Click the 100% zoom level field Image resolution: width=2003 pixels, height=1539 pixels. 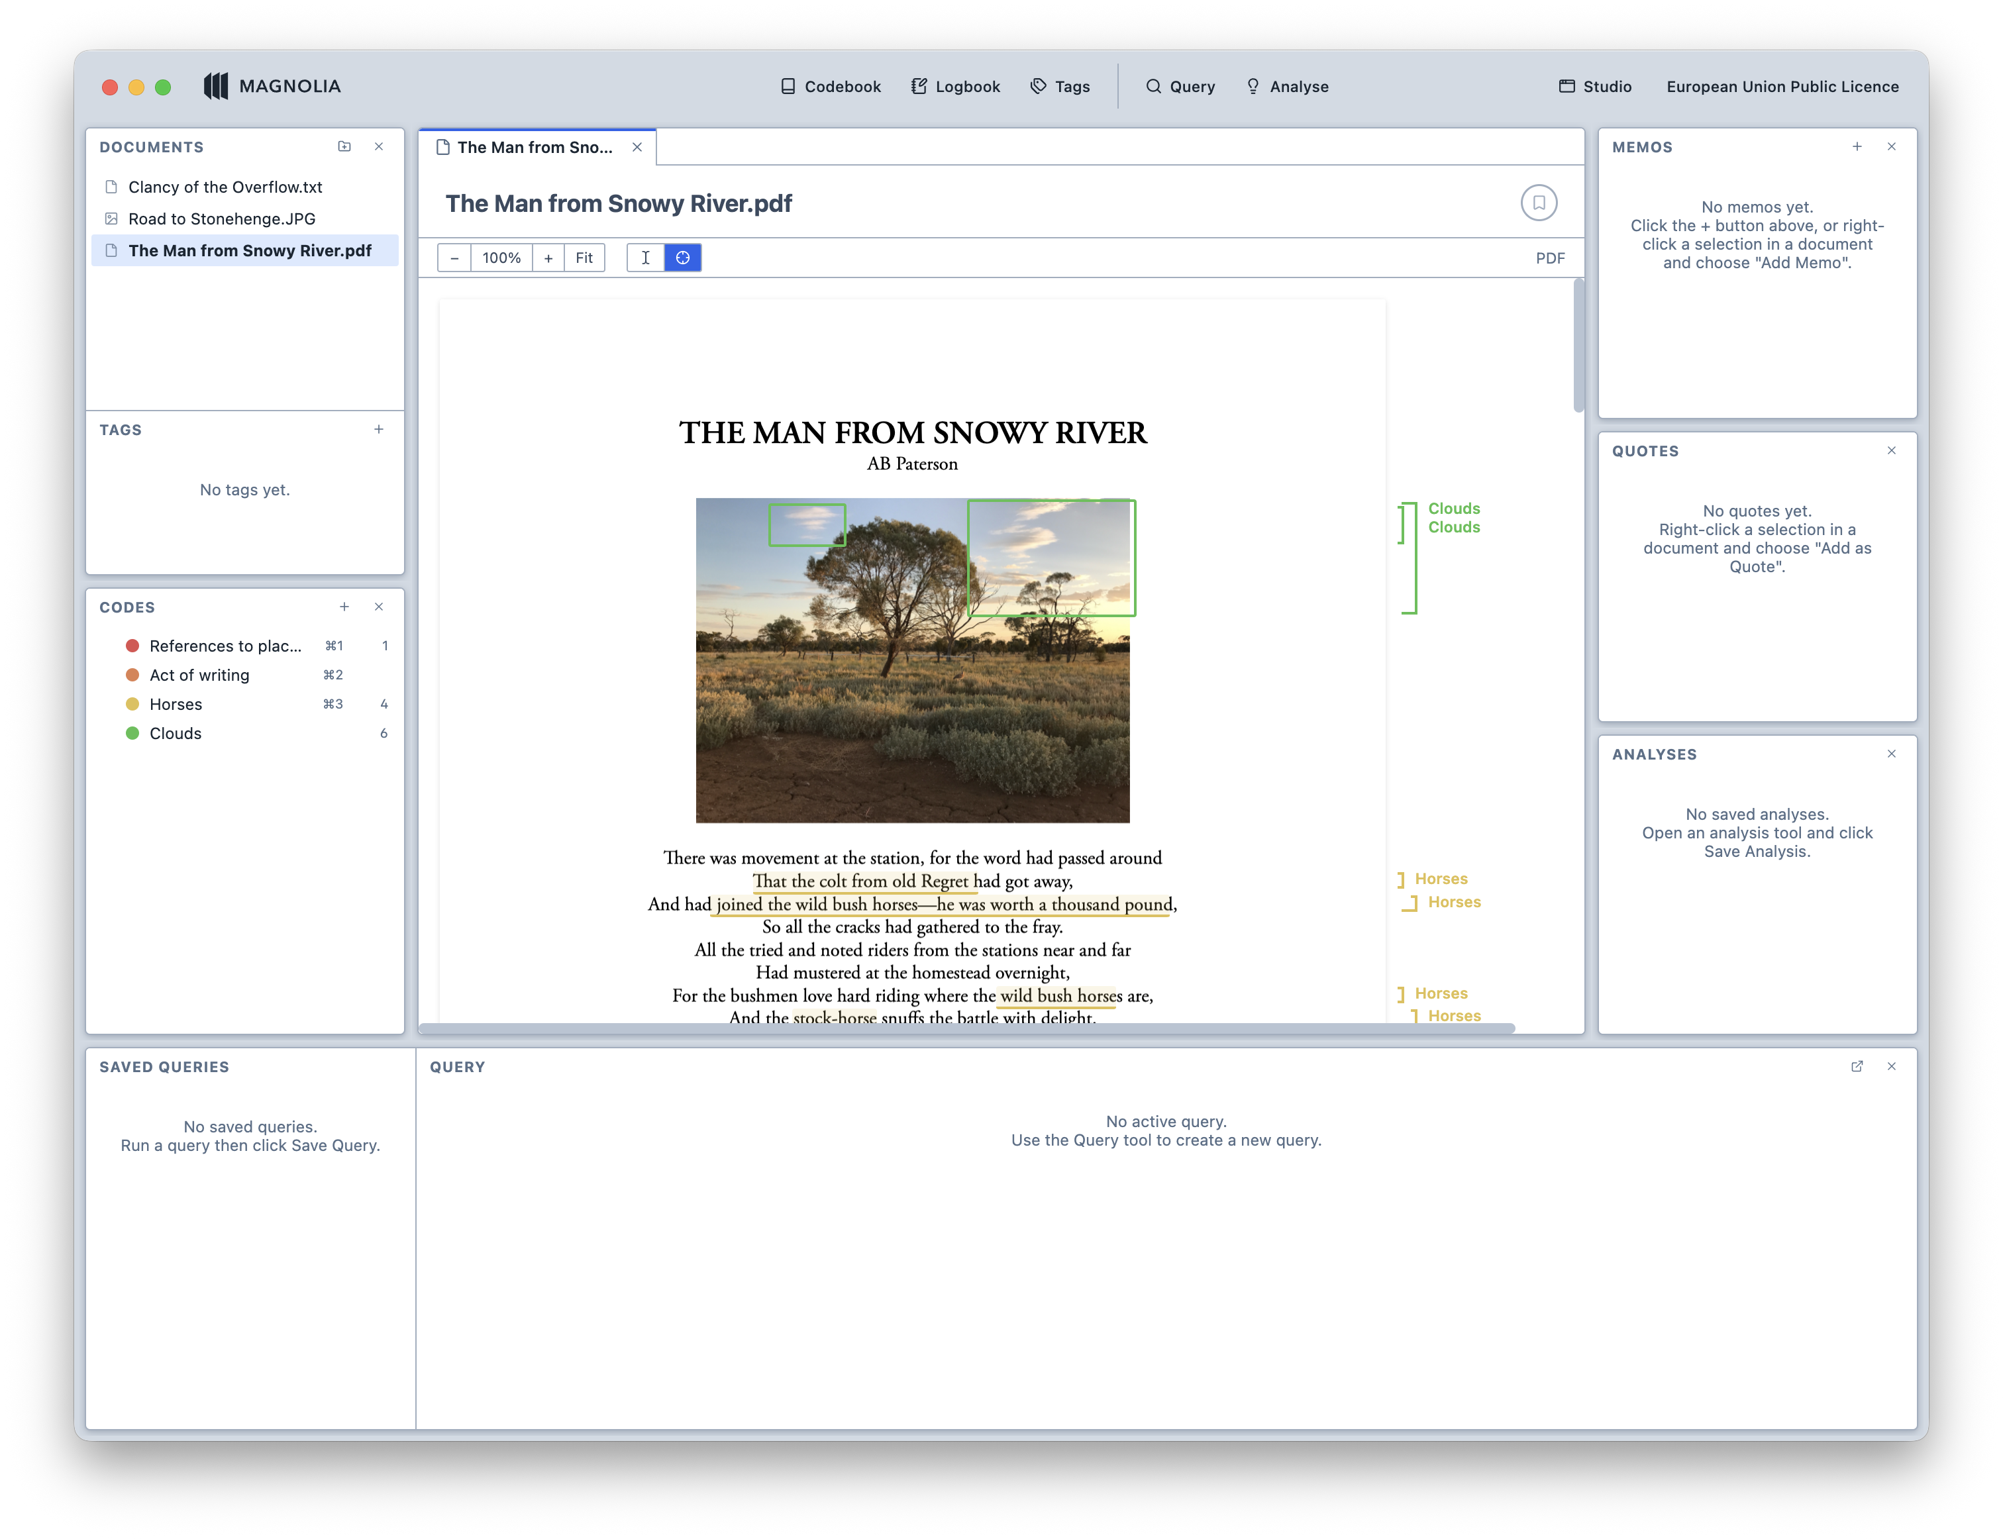pos(501,258)
